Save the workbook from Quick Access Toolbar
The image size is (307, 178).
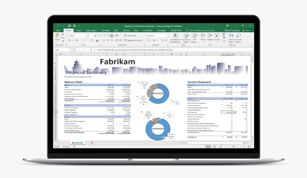click(x=70, y=26)
